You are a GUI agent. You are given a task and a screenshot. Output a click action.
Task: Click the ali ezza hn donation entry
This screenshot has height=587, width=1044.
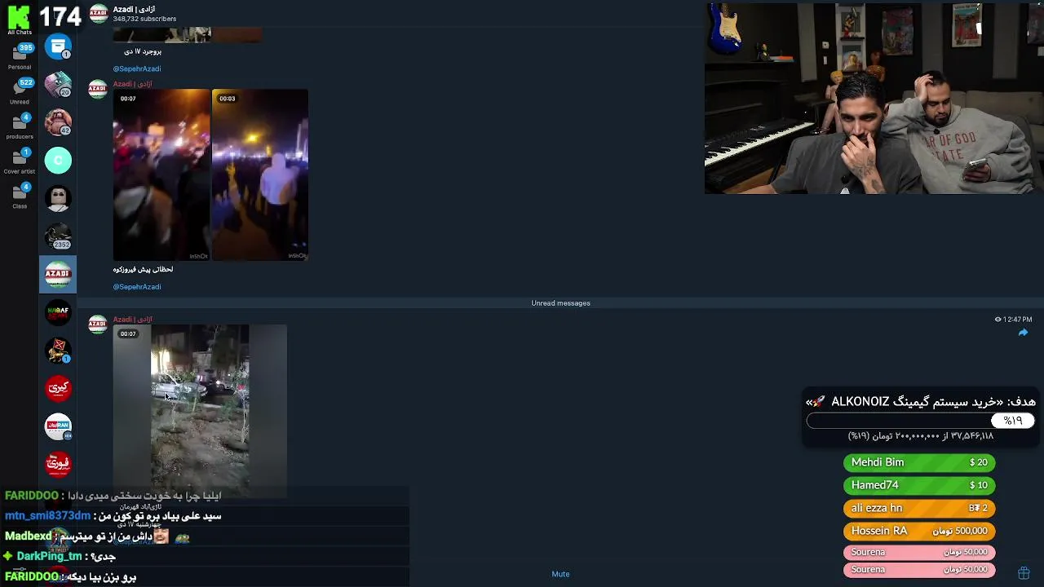point(919,508)
